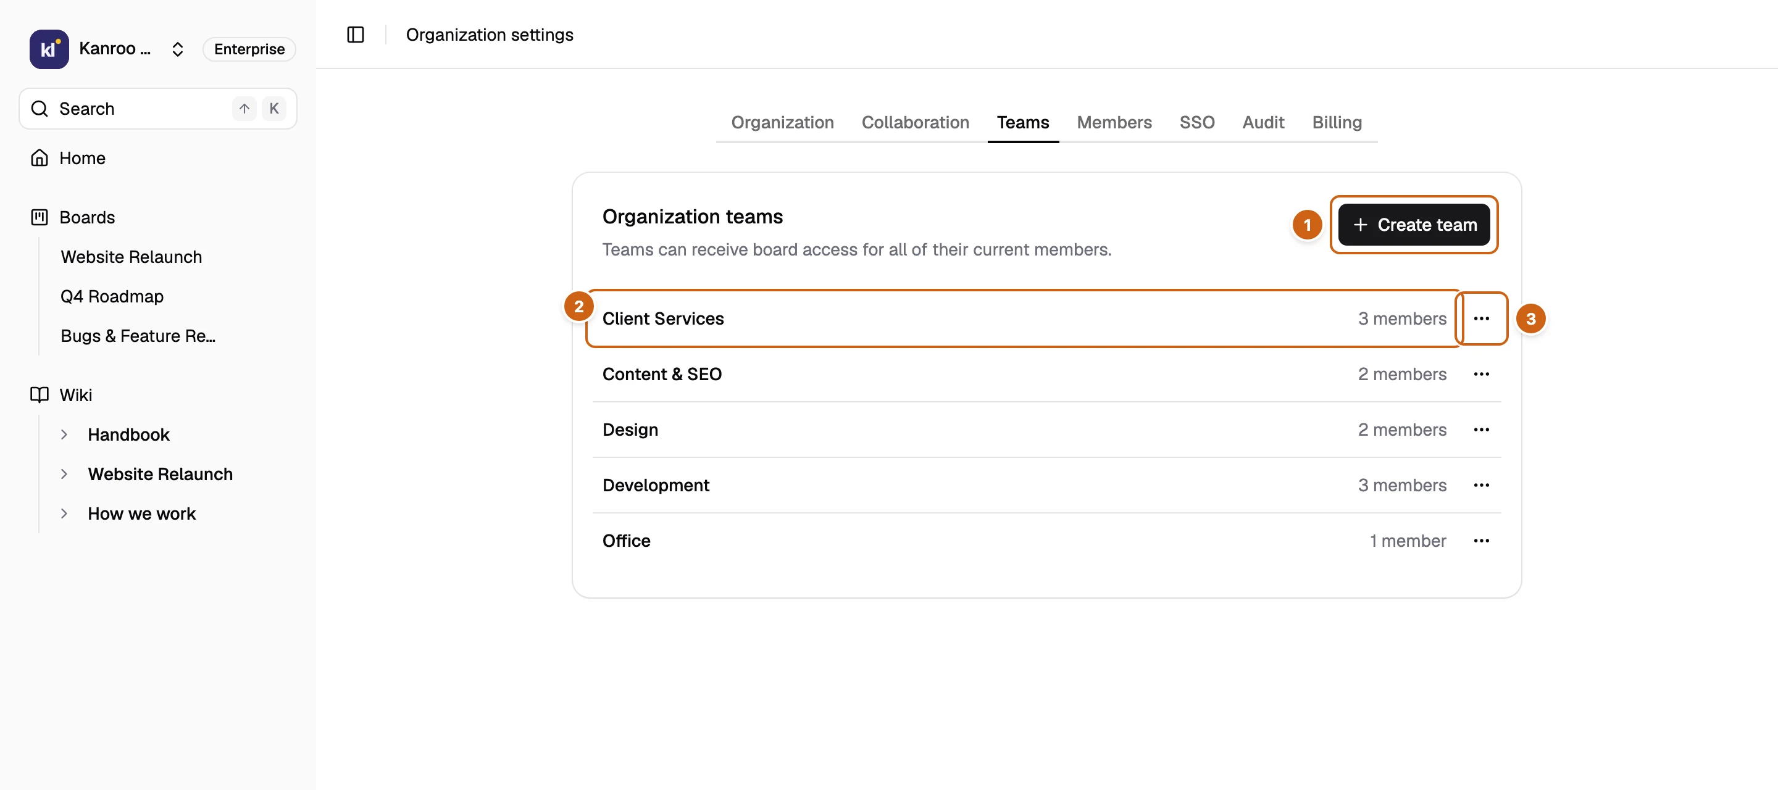The width and height of the screenshot is (1778, 790).
Task: Click the Home house icon
Action: tap(40, 158)
